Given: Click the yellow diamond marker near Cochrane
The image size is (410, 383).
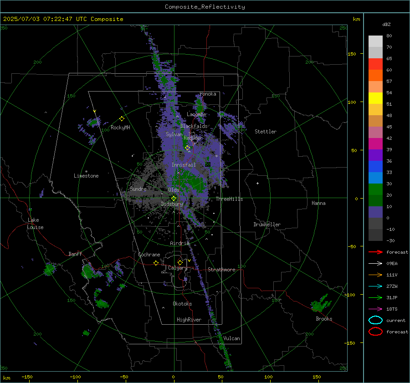Looking at the screenshot, I should click(156, 263).
